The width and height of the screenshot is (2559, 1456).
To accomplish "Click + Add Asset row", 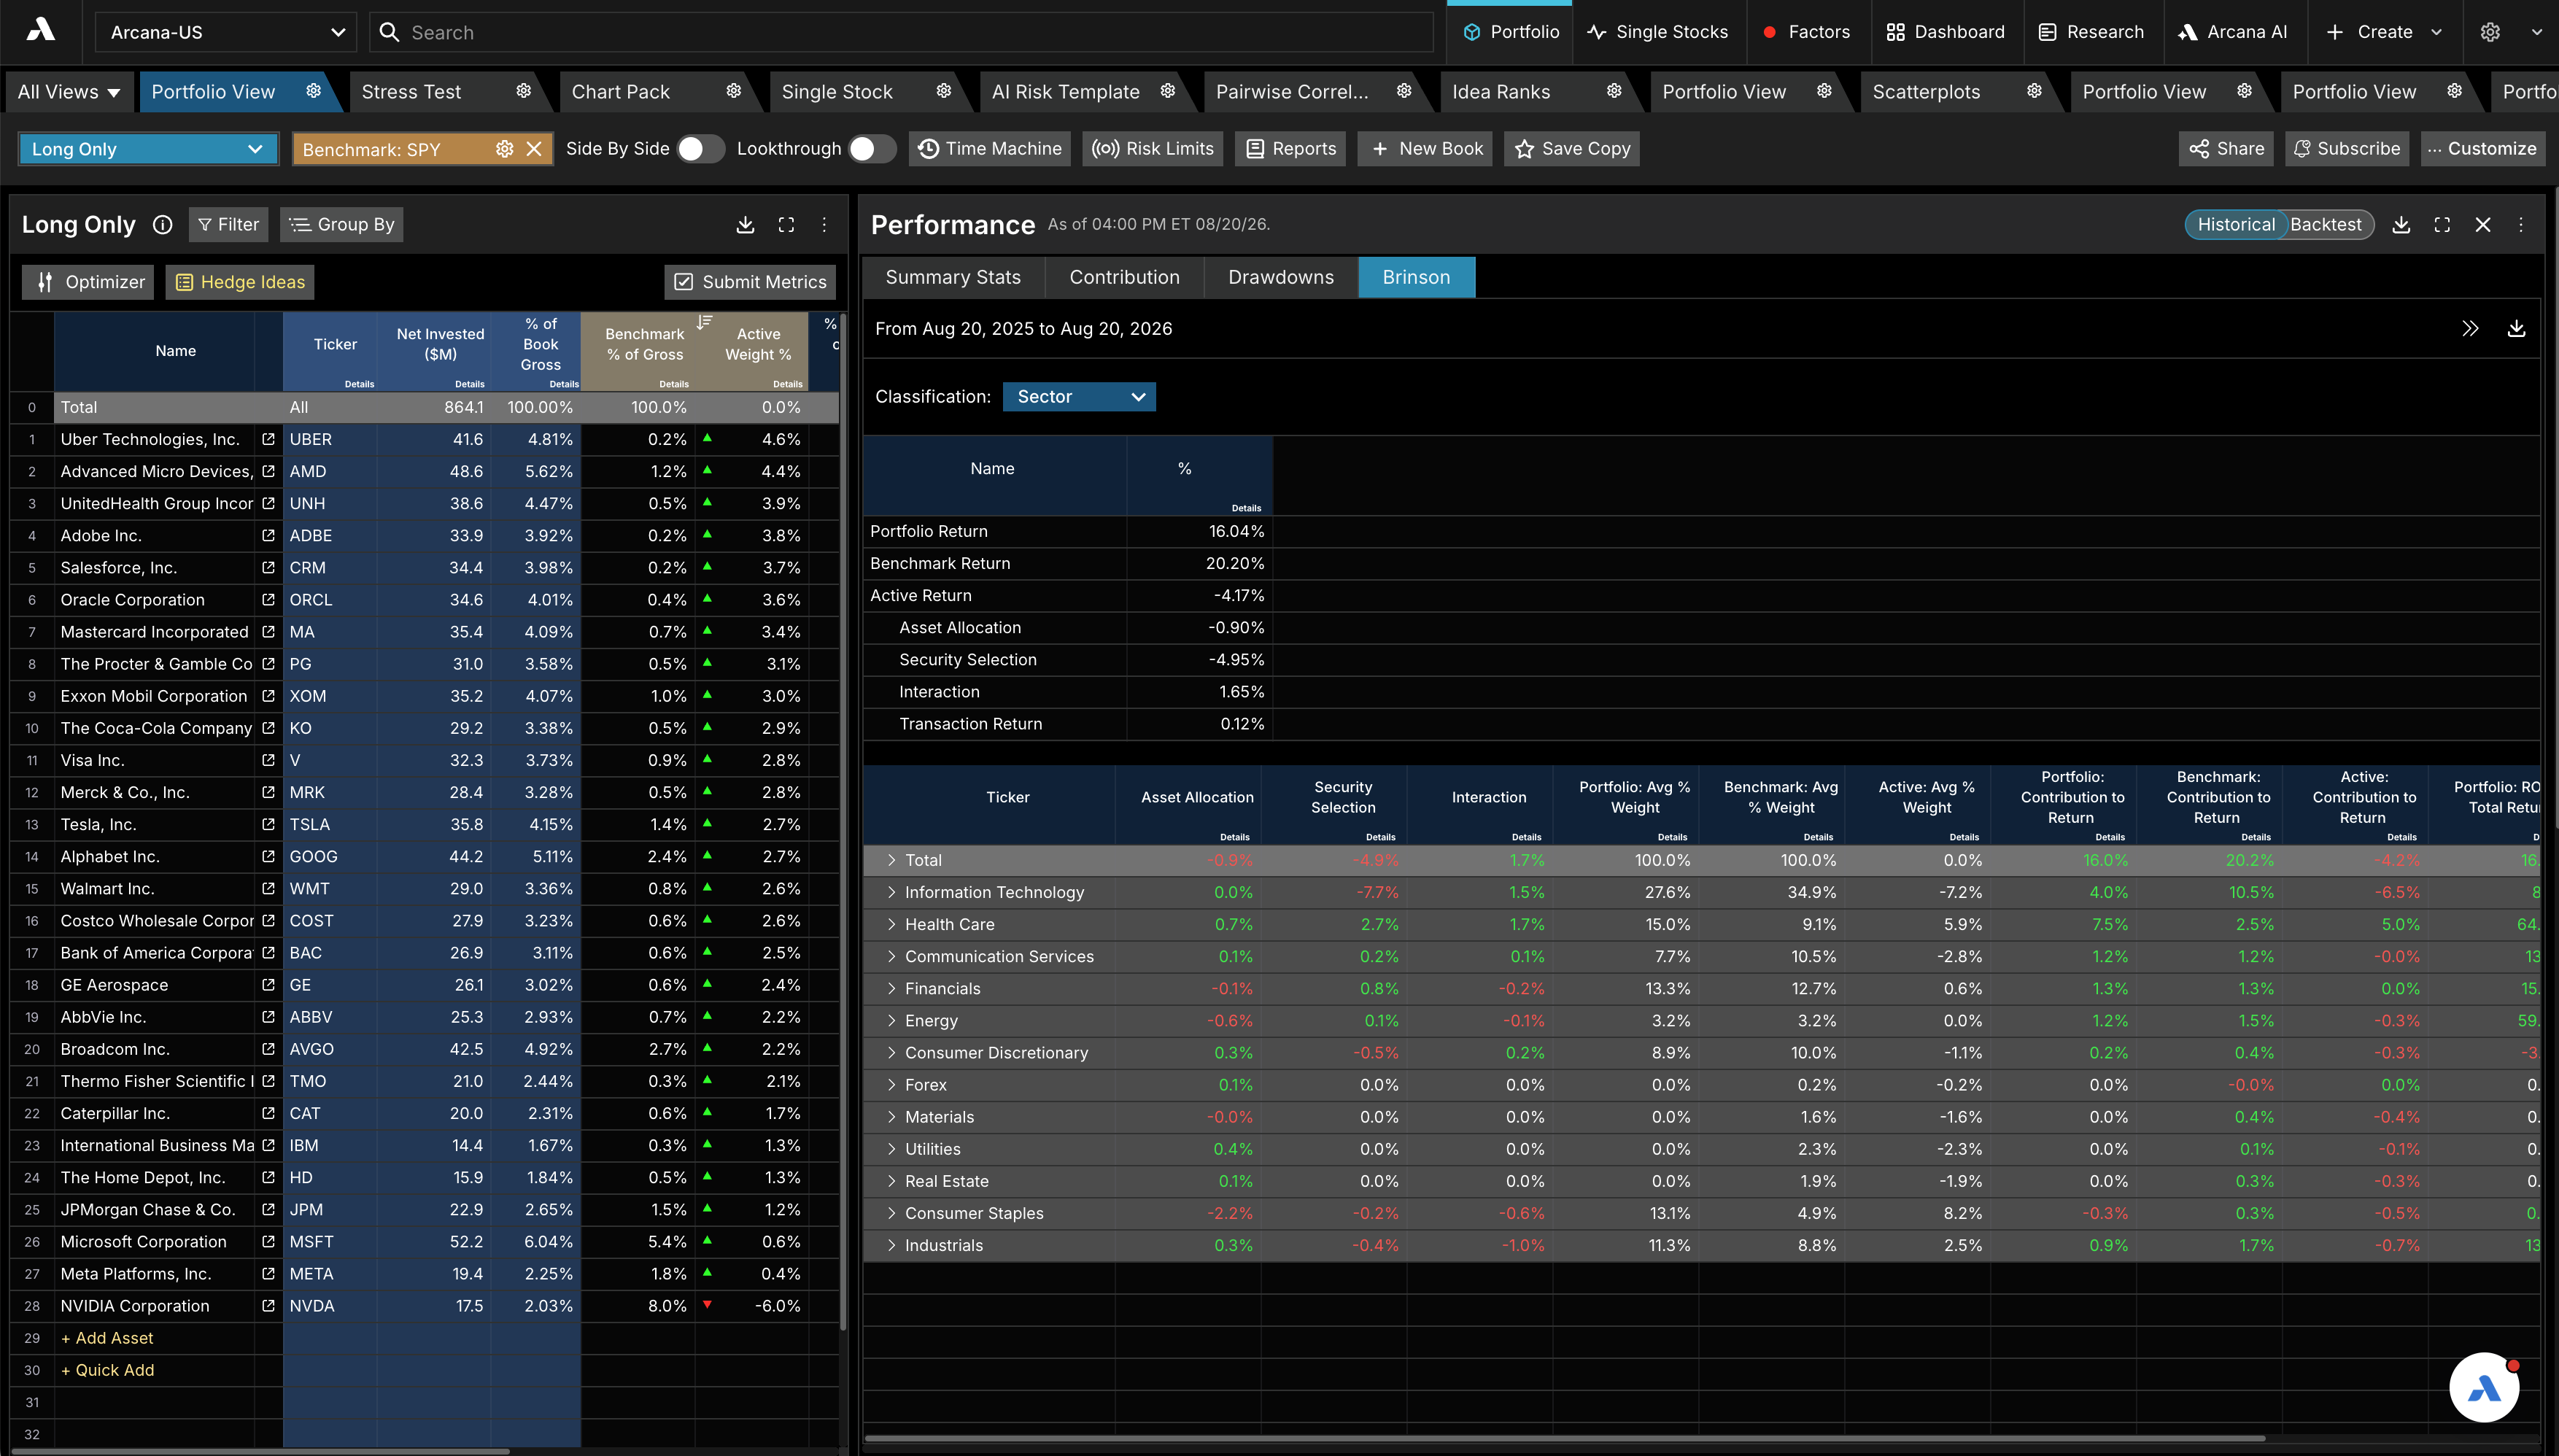I will [x=107, y=1338].
